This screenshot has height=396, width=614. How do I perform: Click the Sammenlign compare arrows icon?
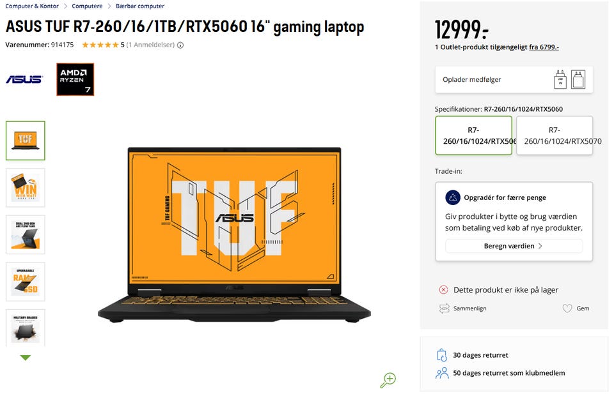[445, 308]
